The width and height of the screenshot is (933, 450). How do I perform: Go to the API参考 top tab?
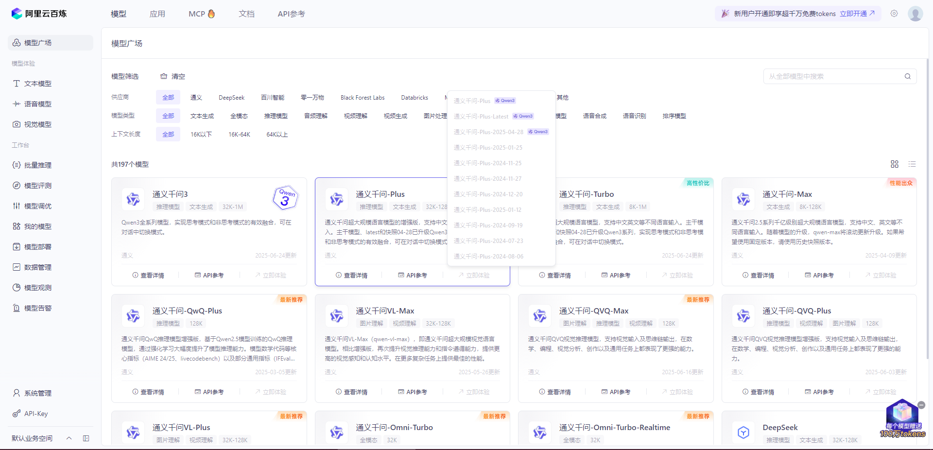[291, 14]
